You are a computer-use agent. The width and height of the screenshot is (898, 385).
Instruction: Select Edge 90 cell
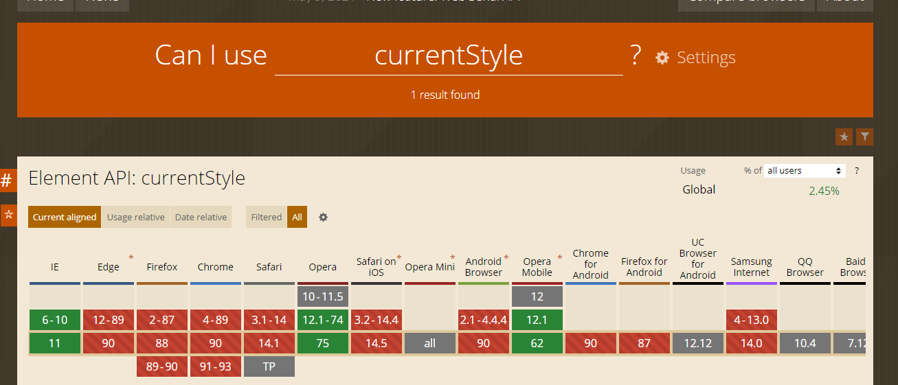click(x=109, y=343)
